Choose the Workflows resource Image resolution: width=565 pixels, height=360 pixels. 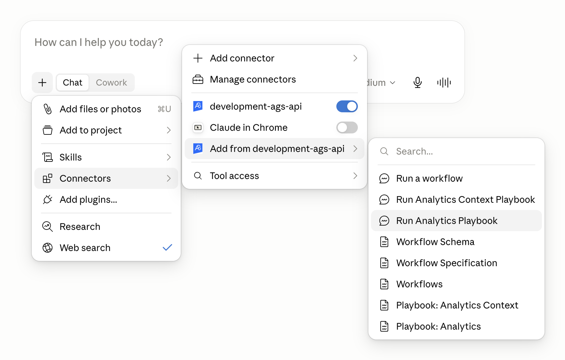pos(456,284)
